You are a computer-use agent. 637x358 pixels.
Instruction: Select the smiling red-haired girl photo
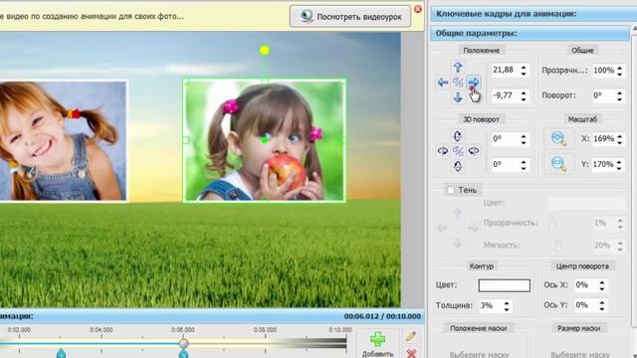tap(63, 140)
